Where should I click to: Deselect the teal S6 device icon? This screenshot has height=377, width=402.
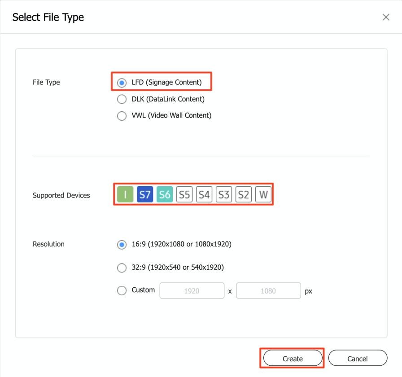point(165,194)
